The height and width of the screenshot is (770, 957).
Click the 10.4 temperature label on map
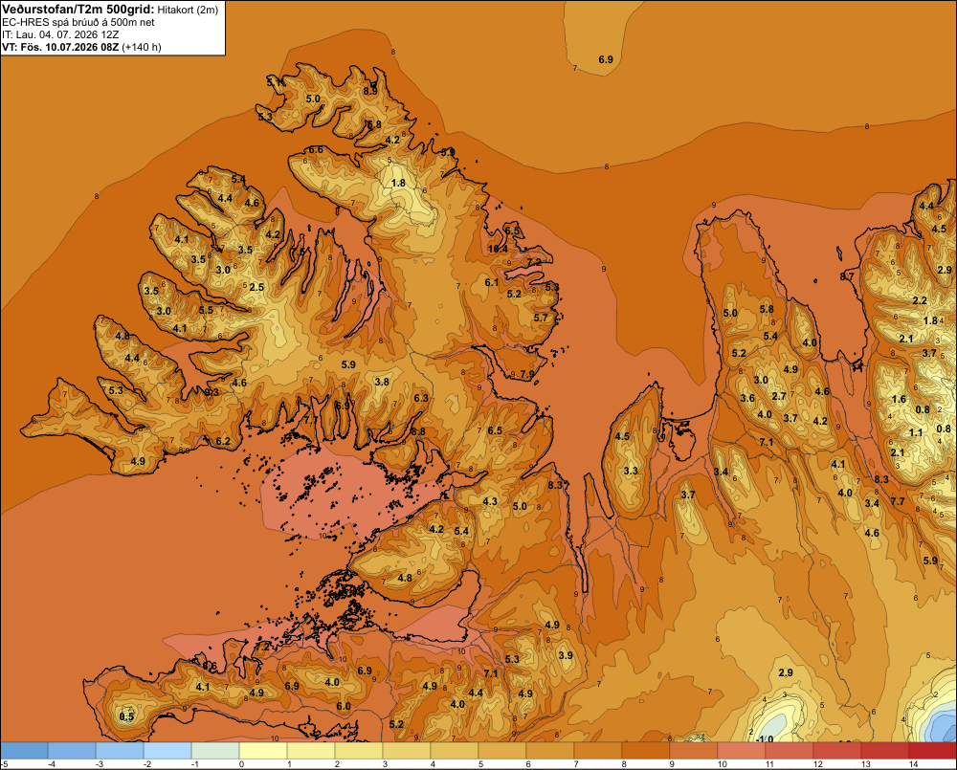(498, 249)
